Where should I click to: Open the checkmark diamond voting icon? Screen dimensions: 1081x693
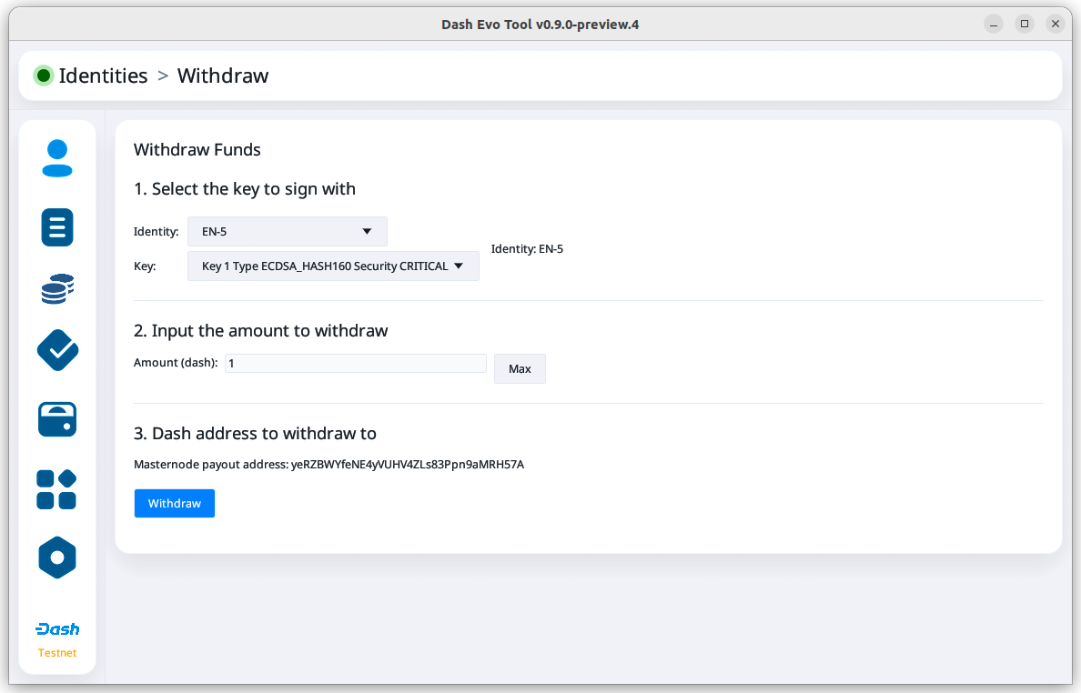click(x=57, y=350)
